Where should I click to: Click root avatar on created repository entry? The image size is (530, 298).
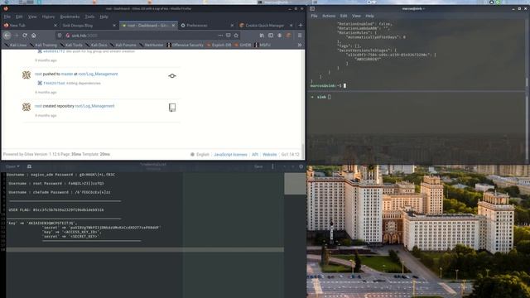click(x=26, y=107)
